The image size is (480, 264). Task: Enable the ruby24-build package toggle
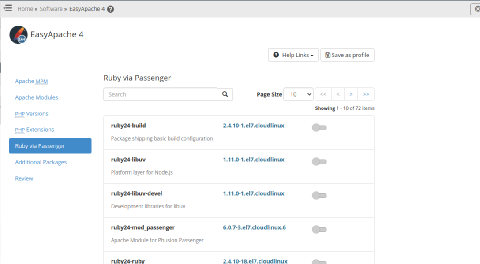(319, 127)
